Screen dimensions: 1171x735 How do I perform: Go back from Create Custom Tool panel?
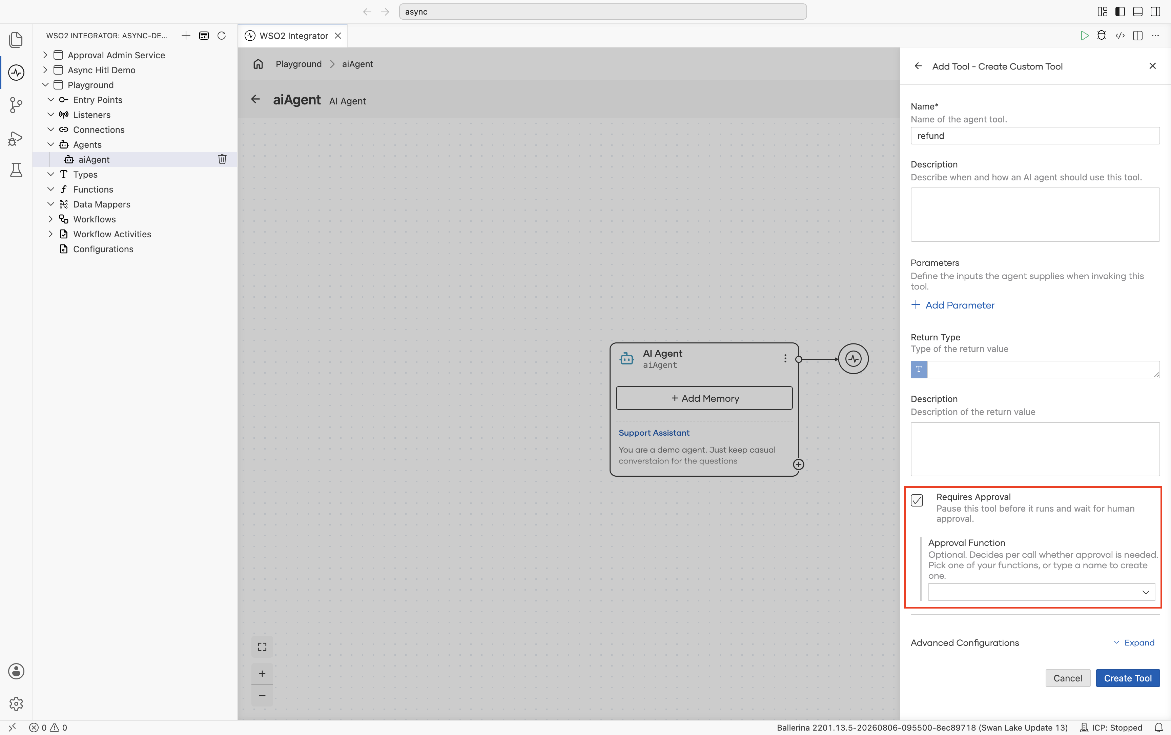918,66
